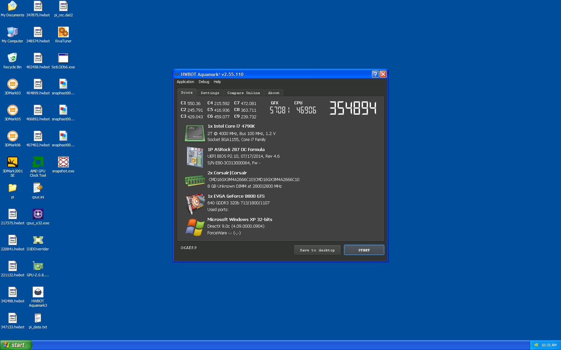Image resolution: width=561 pixels, height=350 pixels.
Task: Click the CPU score value
Action: 306,110
